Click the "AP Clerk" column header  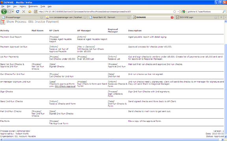click(54, 31)
